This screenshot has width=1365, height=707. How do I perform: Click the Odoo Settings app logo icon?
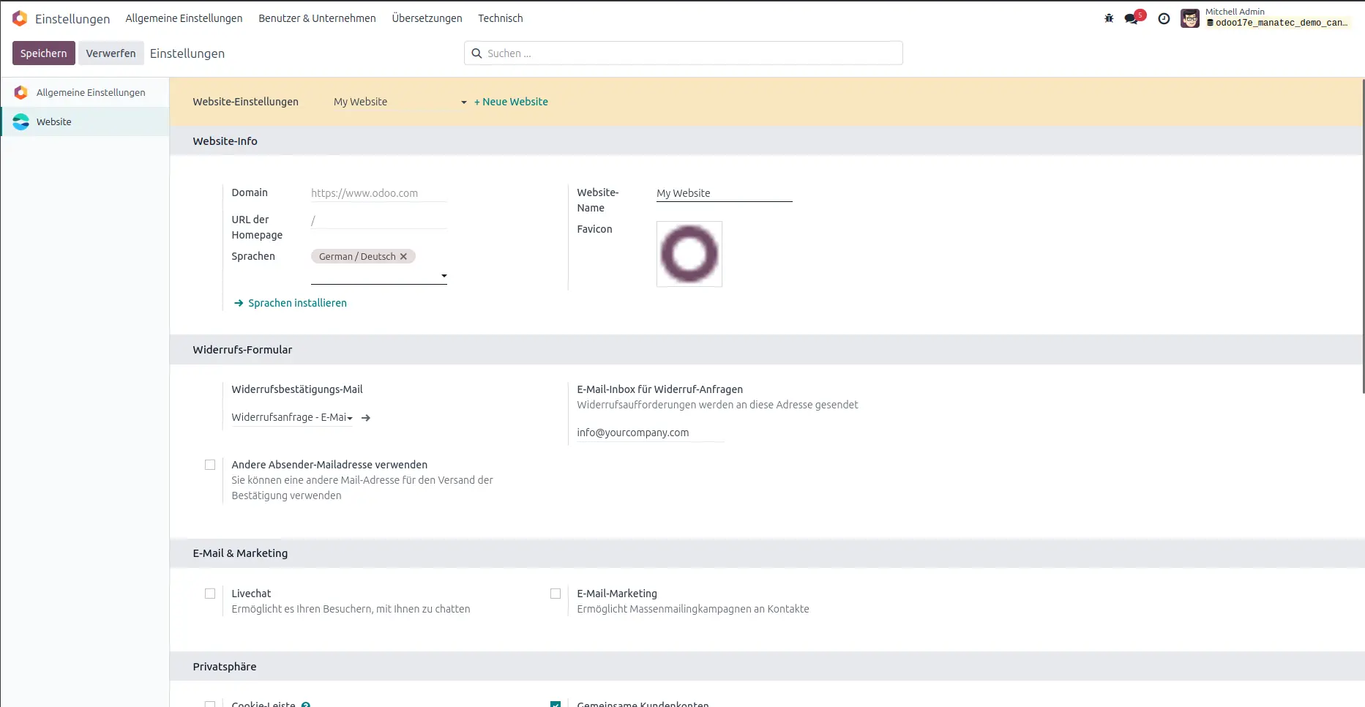pos(20,18)
